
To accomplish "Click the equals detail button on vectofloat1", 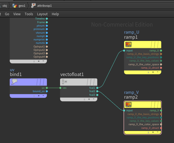I will pos(89,99).
